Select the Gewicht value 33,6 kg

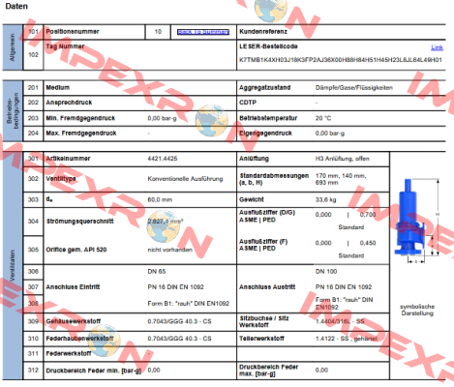tap(325, 200)
